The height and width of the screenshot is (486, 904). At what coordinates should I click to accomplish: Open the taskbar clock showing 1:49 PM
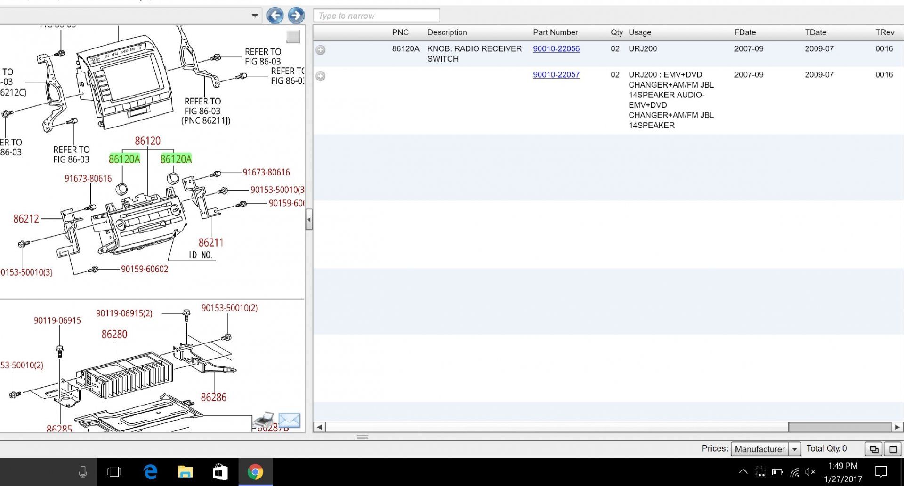click(843, 472)
